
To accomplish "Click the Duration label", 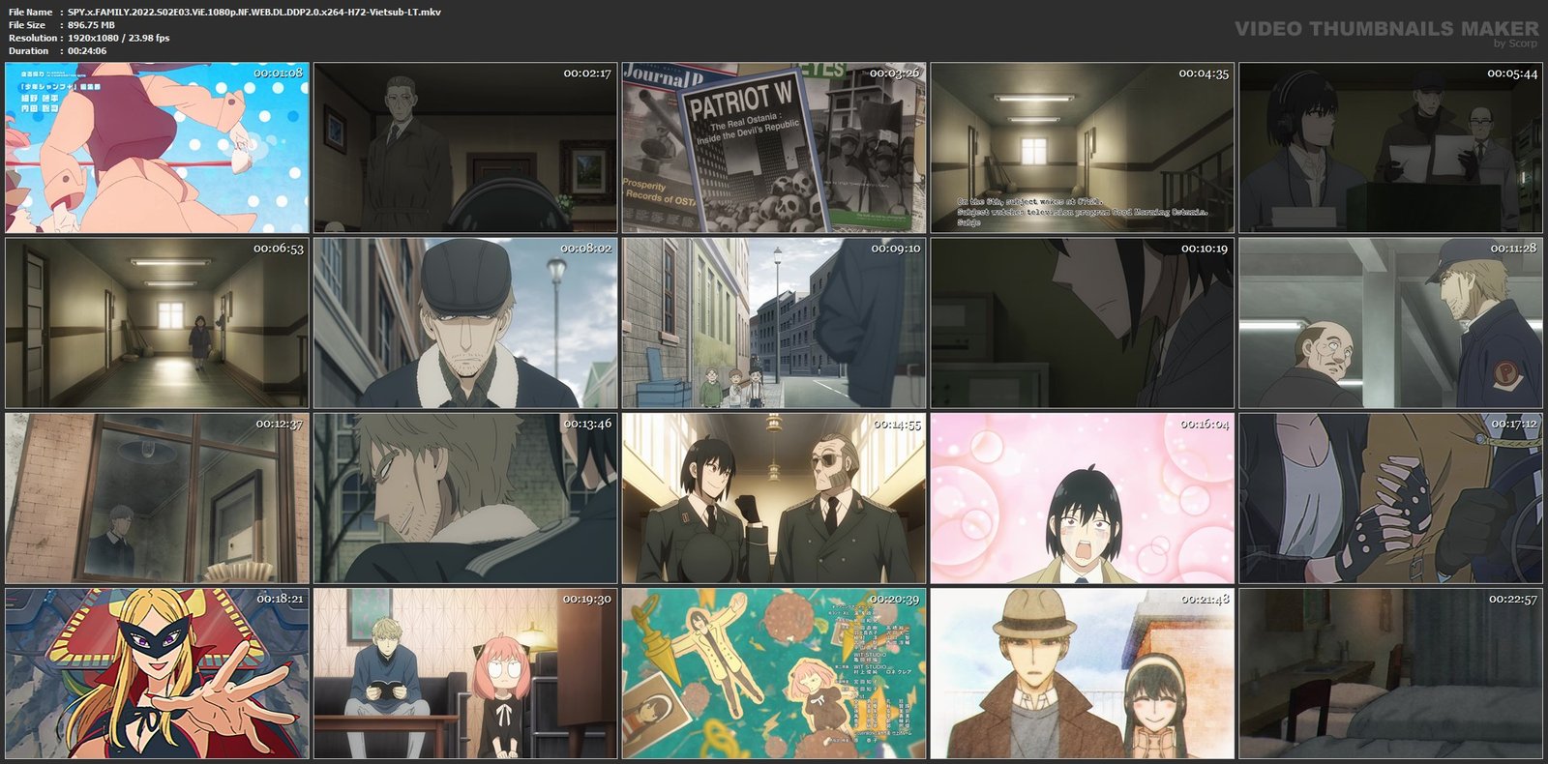I will click(x=28, y=51).
